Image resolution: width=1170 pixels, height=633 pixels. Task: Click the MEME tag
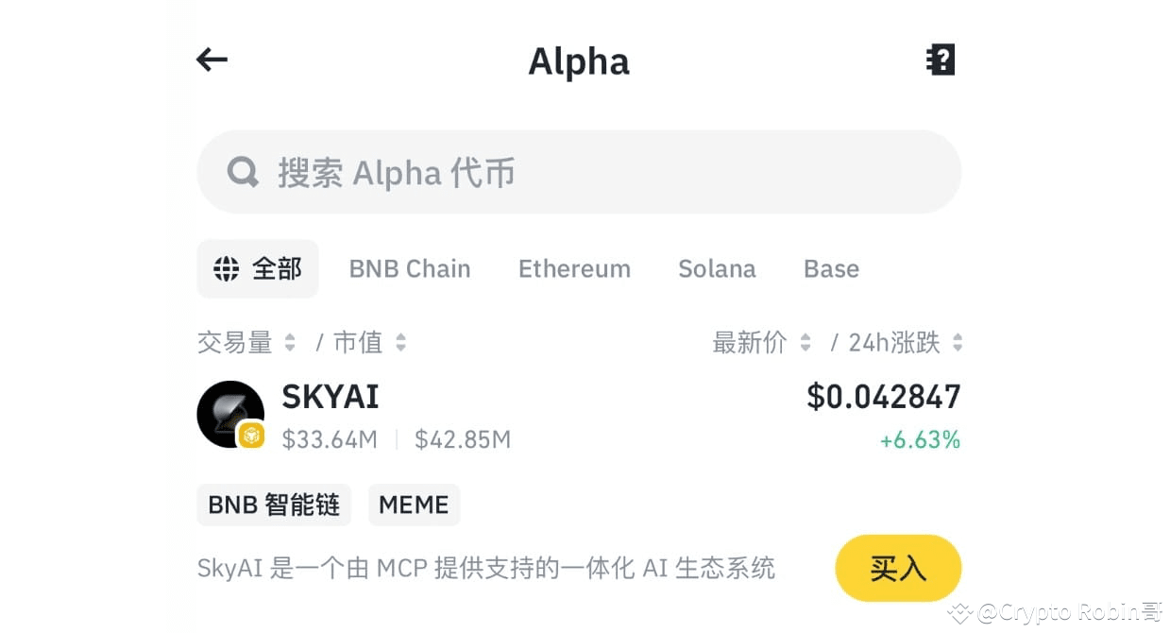414,505
